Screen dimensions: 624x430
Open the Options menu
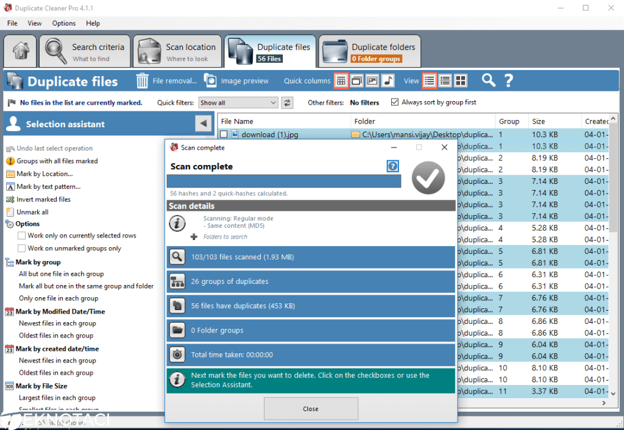[x=63, y=23]
